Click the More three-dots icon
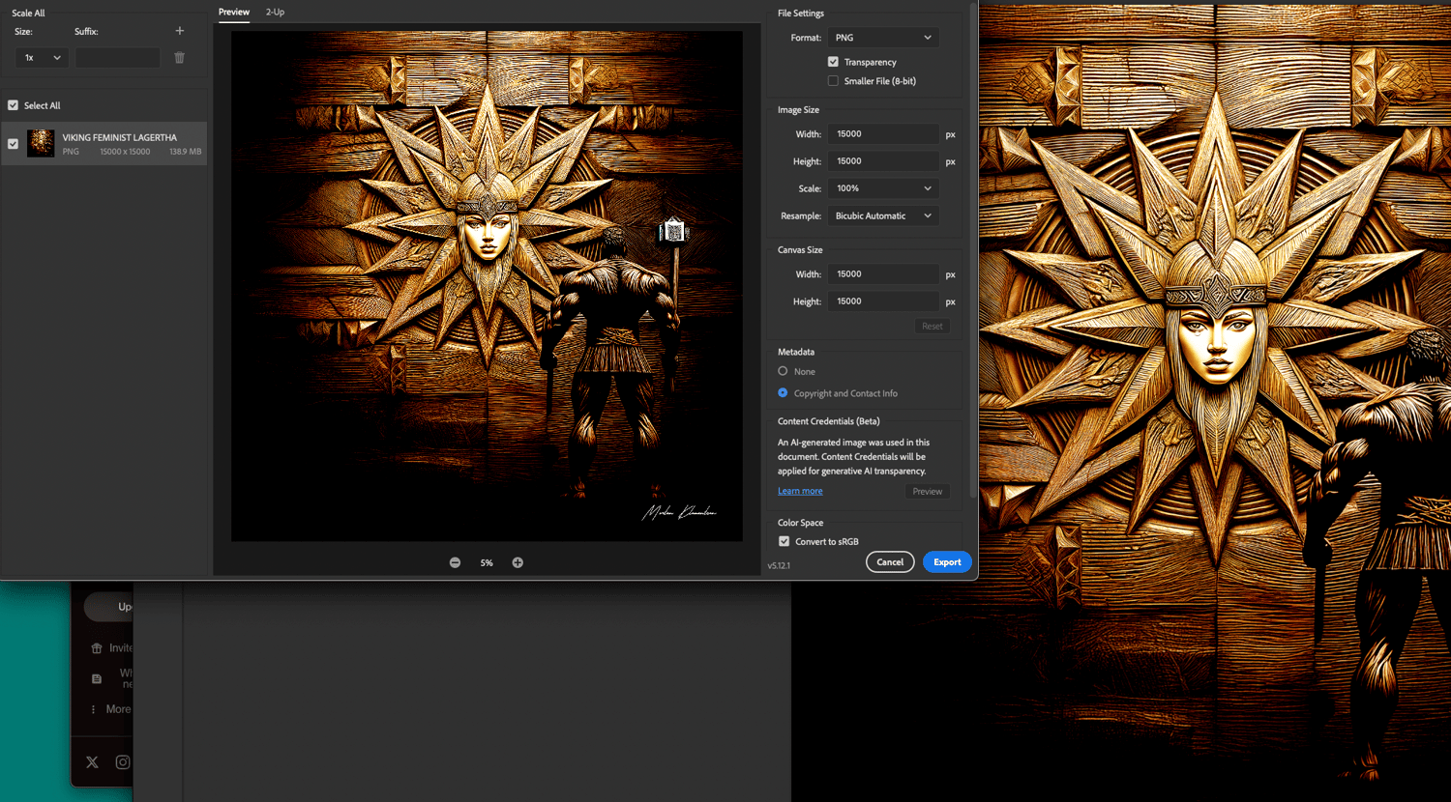The height and width of the screenshot is (802, 1451). 94,709
